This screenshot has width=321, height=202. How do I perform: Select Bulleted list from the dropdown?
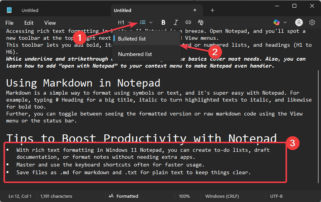[x=132, y=39]
